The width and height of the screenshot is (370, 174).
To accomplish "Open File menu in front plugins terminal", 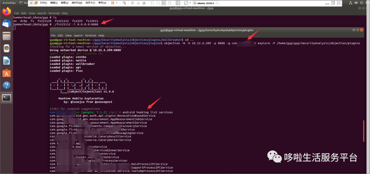I will click(x=53, y=35).
